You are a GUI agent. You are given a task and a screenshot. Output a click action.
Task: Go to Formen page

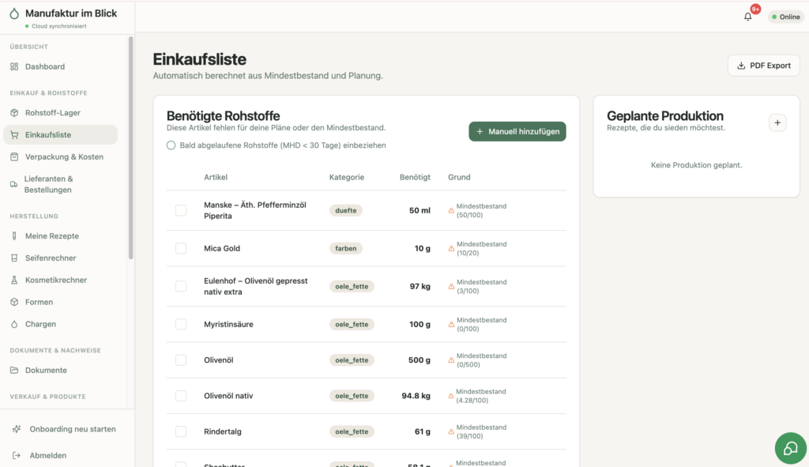(60, 302)
